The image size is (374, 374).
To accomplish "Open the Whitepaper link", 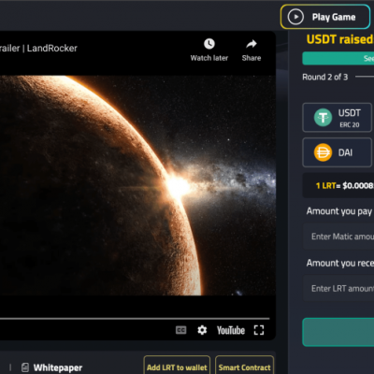I will [58, 367].
